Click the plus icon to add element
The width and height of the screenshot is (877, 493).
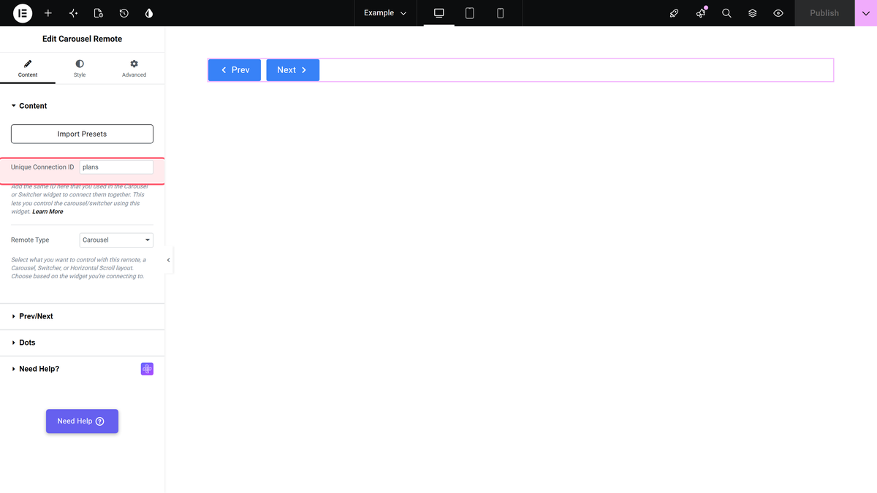coord(48,13)
